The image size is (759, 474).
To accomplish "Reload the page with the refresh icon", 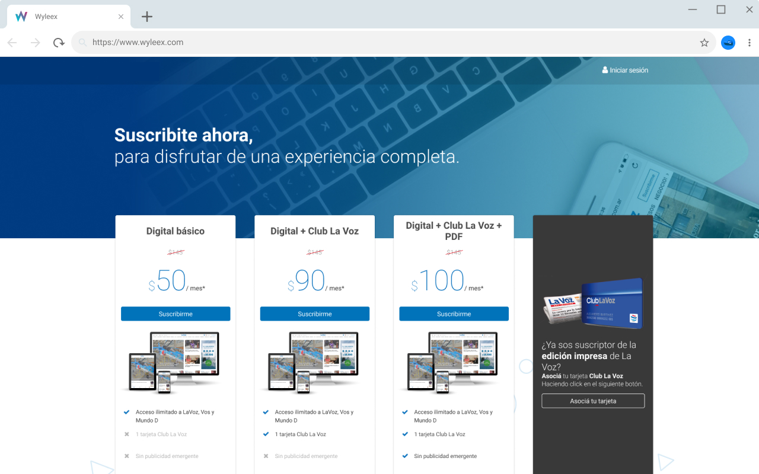I will pyautogui.click(x=59, y=43).
